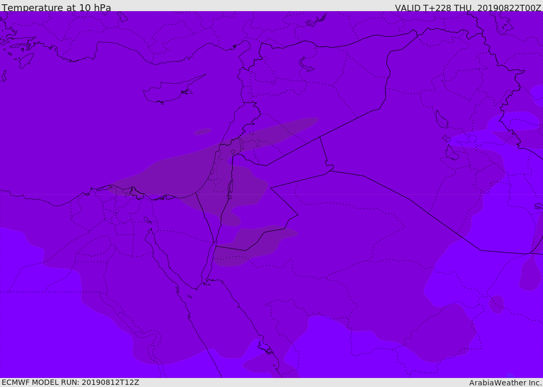Click the "VALID T+228 THU. 20190822T00Z" label
Screen dimensions: 543x387
[x=468, y=8]
